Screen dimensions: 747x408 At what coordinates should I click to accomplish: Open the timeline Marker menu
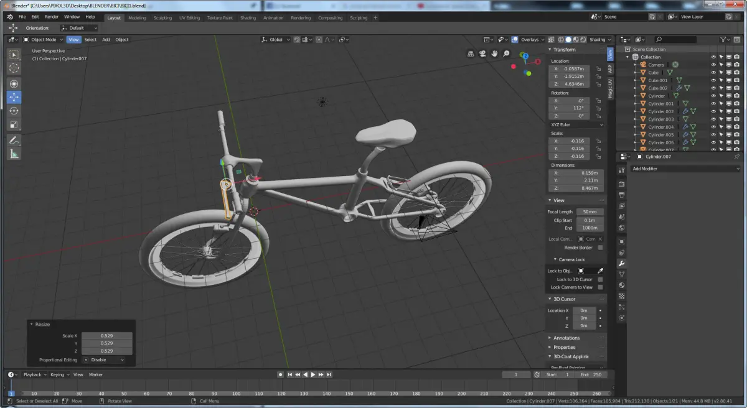pos(96,374)
